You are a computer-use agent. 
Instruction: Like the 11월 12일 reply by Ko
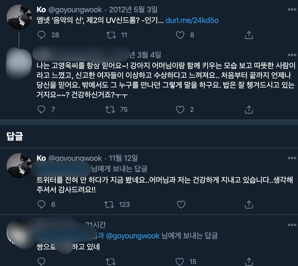181,204
